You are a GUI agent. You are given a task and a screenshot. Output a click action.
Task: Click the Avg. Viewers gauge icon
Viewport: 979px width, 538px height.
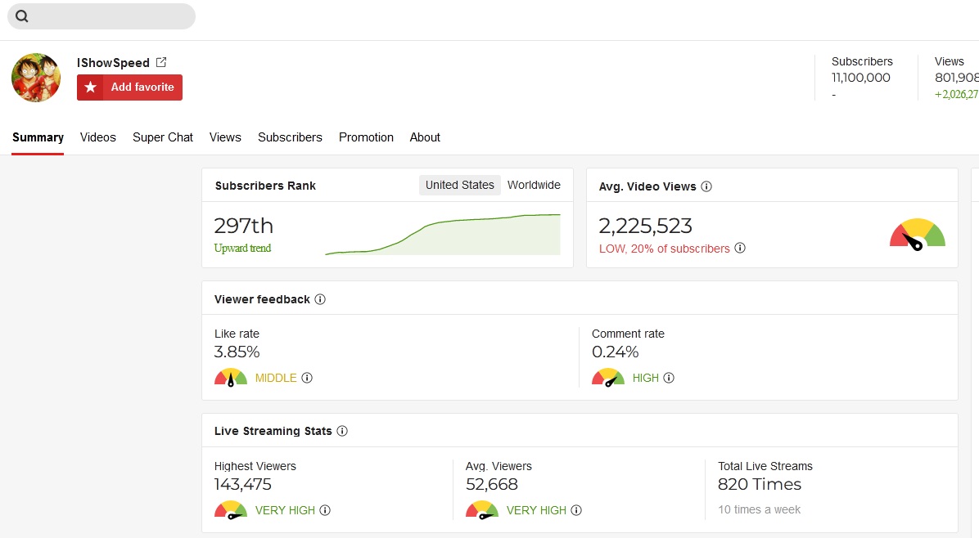pyautogui.click(x=482, y=510)
